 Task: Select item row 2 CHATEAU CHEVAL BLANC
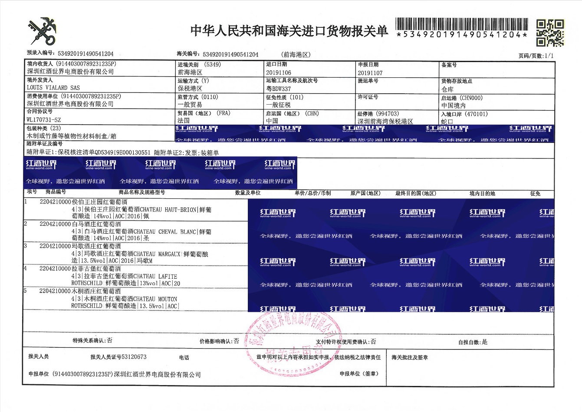tap(141, 231)
